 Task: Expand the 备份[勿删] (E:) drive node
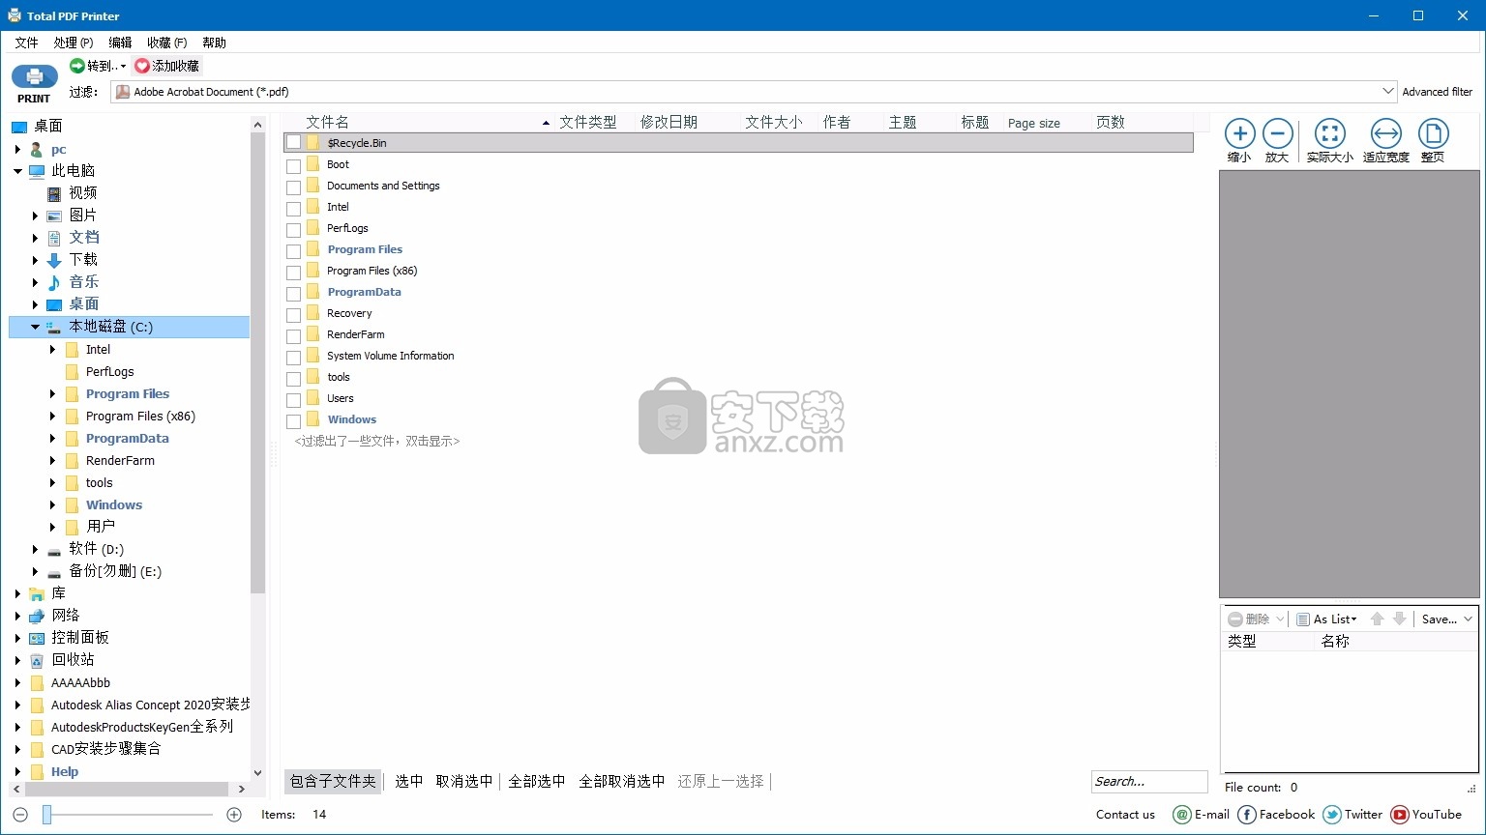tap(36, 571)
